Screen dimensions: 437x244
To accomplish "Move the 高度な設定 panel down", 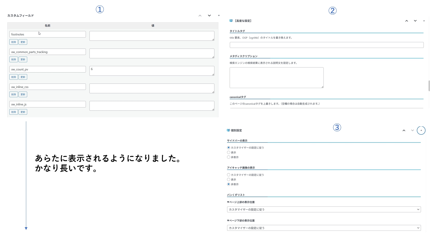I will (x=415, y=21).
